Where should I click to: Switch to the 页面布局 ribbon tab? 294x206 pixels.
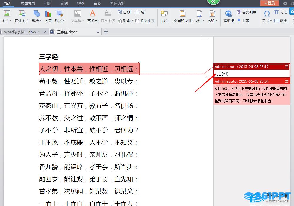[x=28, y=3]
